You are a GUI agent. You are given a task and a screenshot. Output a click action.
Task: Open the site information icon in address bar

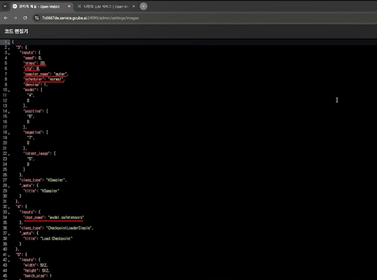37,18
